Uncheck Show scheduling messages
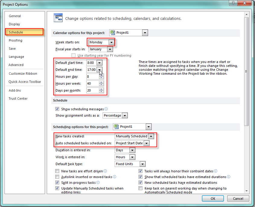 click(57, 109)
